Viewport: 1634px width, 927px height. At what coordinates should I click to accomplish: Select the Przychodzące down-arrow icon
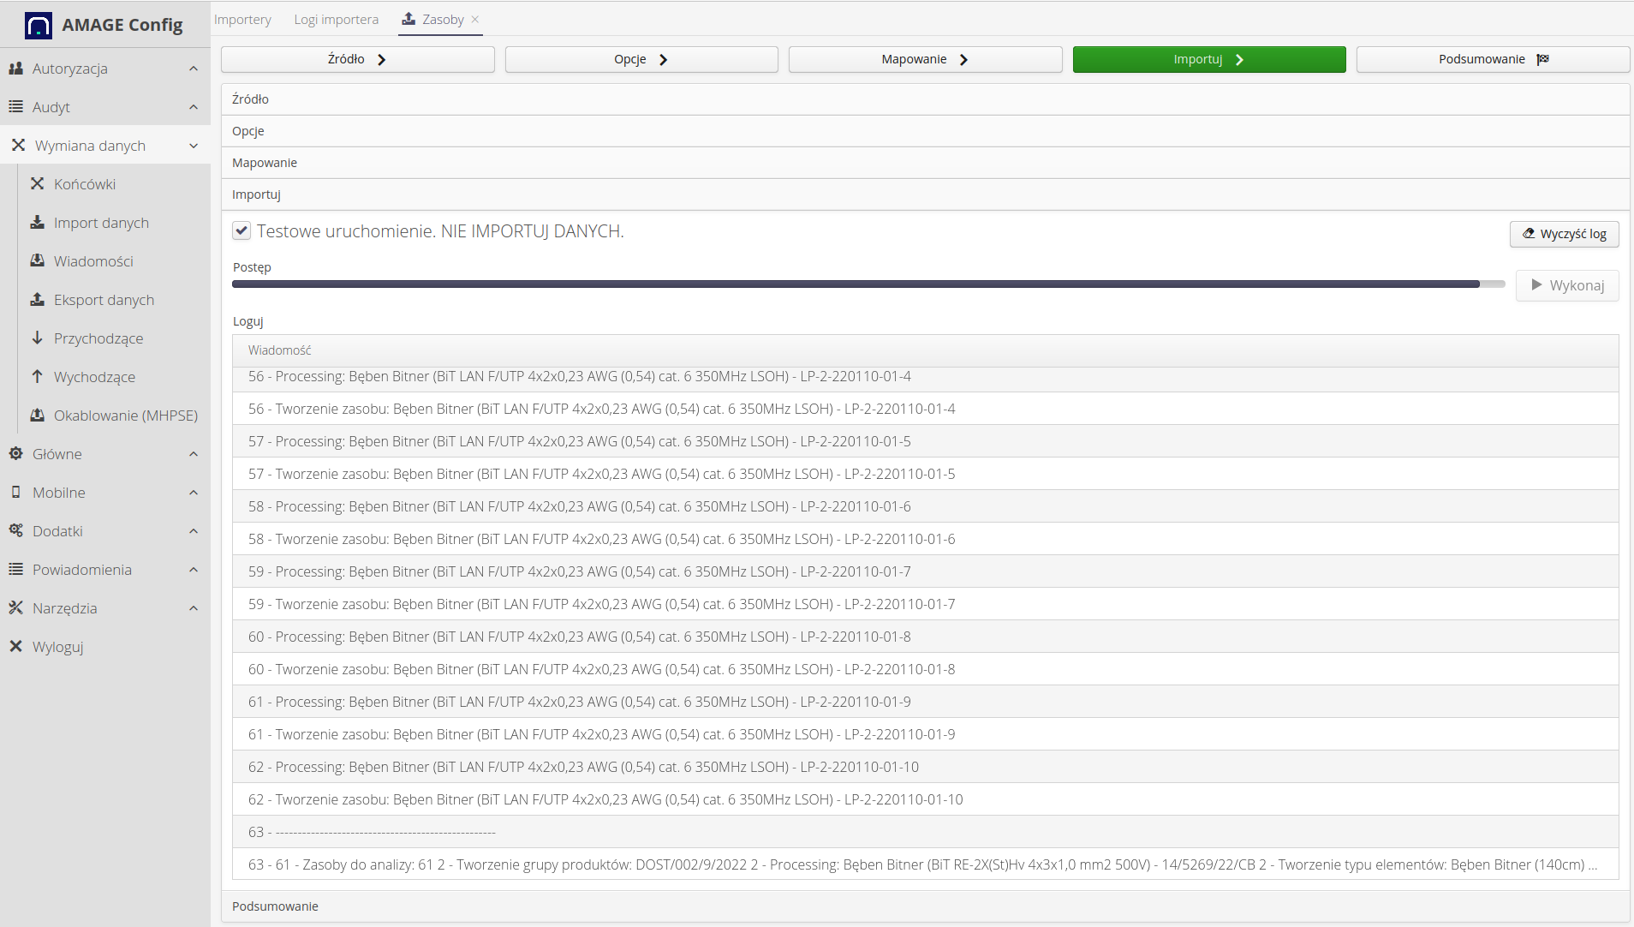point(38,338)
